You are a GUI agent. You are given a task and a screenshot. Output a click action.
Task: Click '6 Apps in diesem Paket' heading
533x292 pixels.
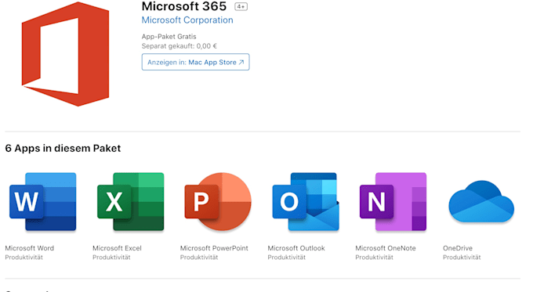click(x=63, y=149)
